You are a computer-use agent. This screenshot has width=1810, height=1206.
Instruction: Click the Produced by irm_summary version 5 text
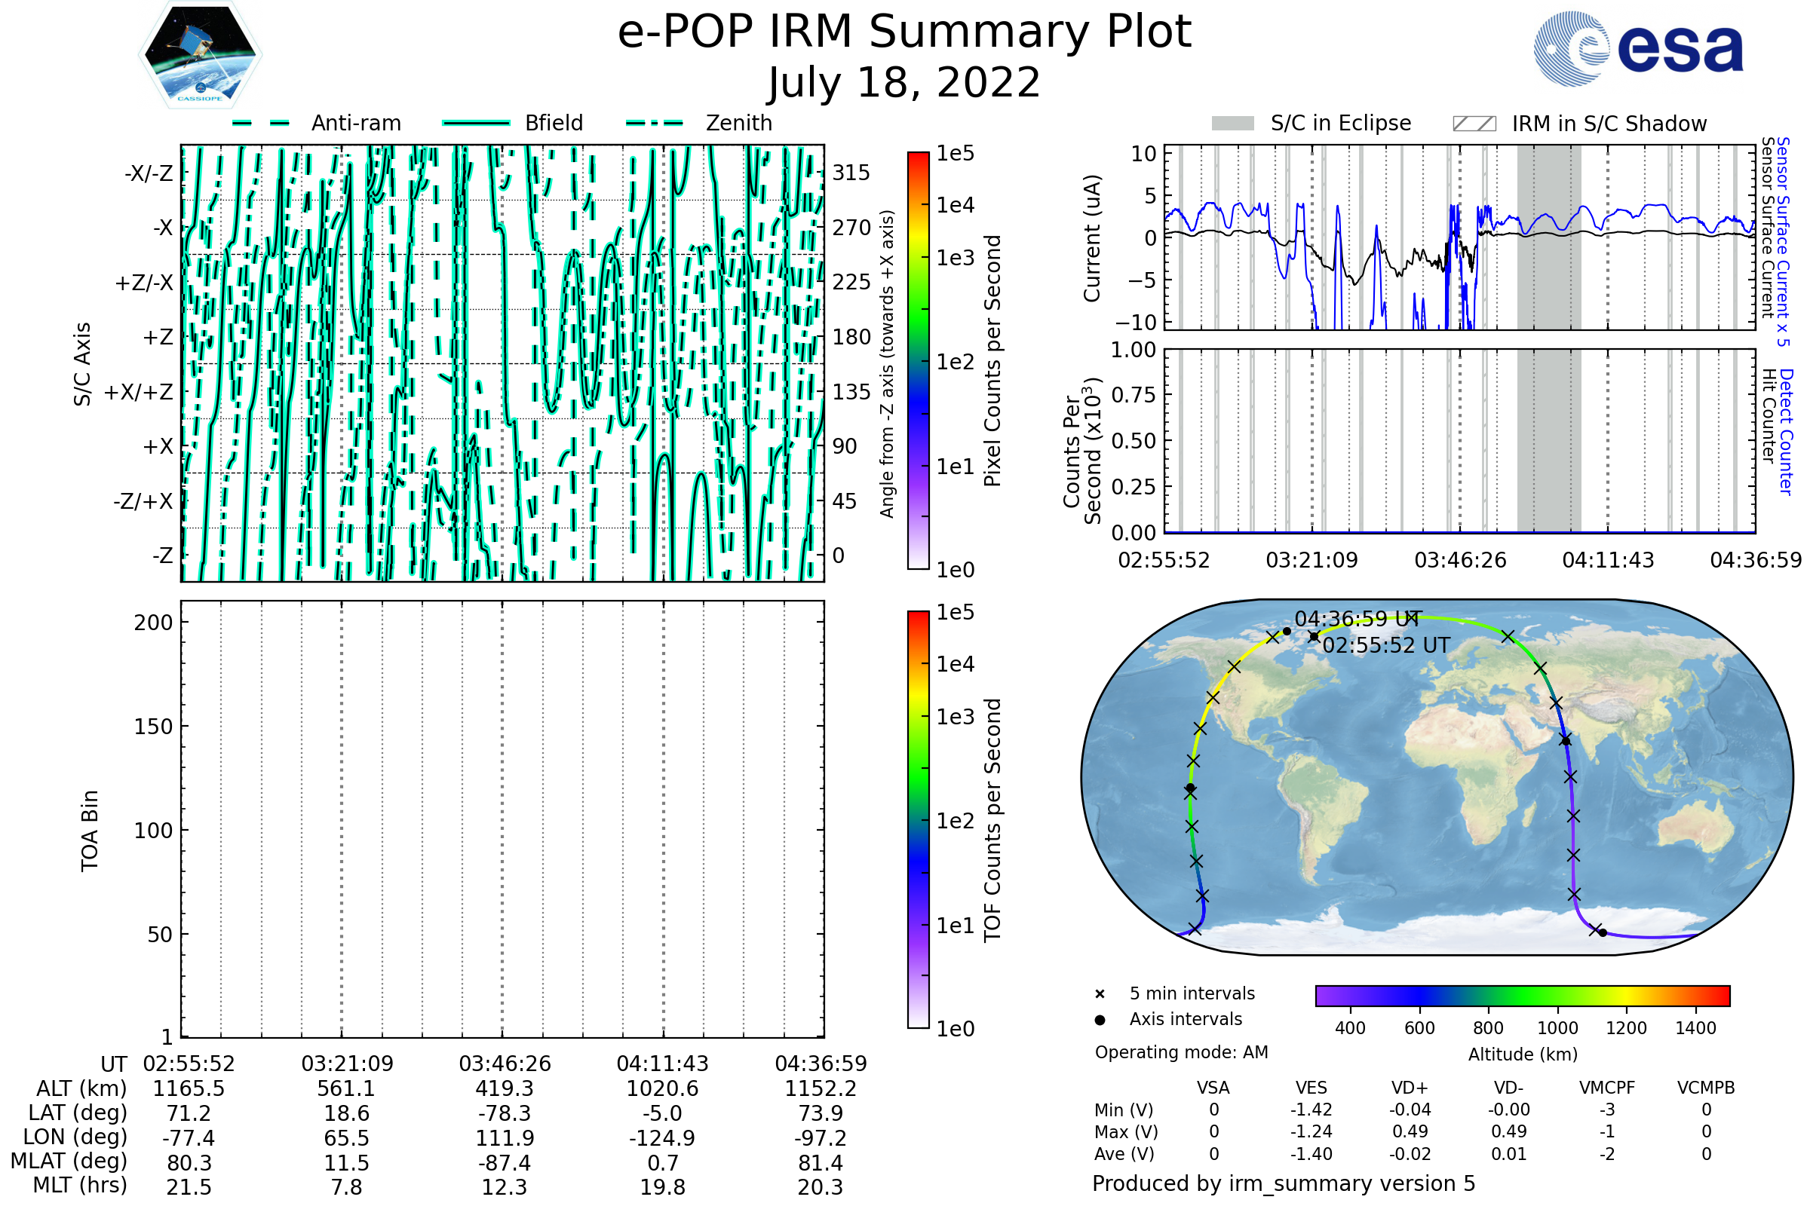pos(1284,1183)
